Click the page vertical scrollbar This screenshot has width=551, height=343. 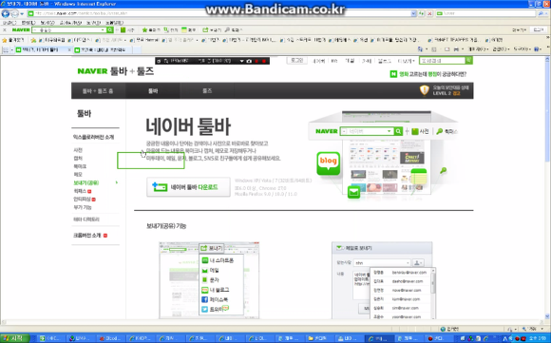coord(547,188)
